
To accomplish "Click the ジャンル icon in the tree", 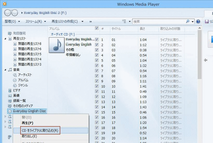I will [15, 85].
